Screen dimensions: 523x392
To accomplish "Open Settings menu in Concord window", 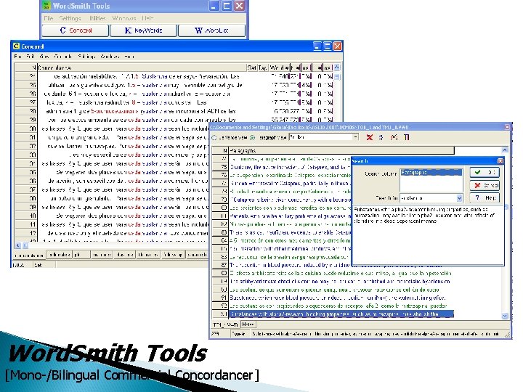I will coord(86,57).
